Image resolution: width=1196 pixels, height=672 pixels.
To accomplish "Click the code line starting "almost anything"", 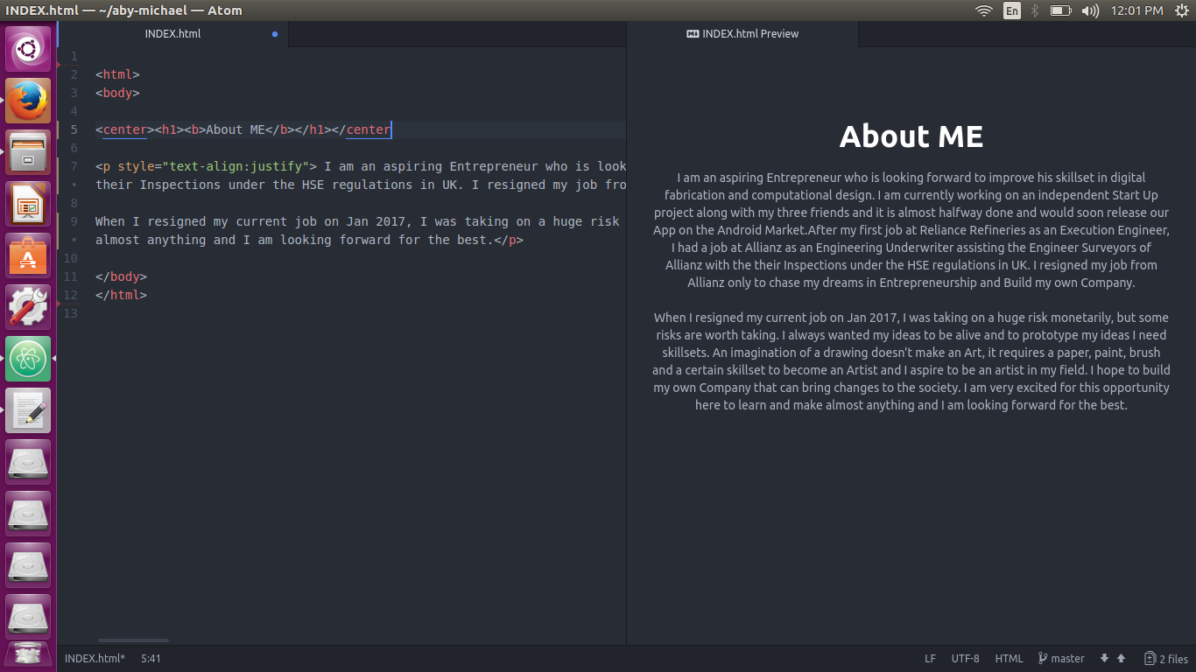I will pyautogui.click(x=309, y=240).
